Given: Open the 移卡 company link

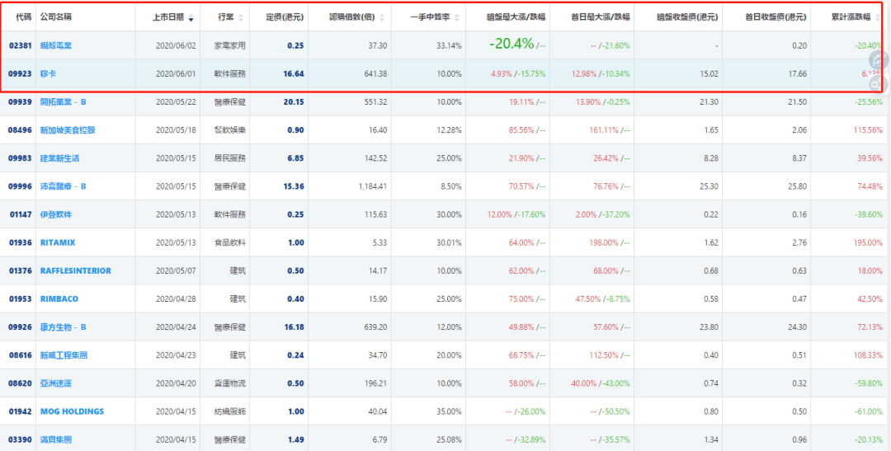Looking at the screenshot, I should 49,74.
